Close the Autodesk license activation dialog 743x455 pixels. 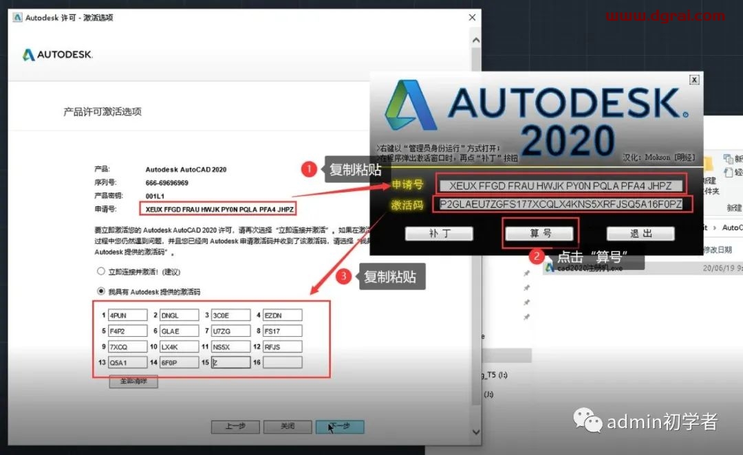click(472, 17)
